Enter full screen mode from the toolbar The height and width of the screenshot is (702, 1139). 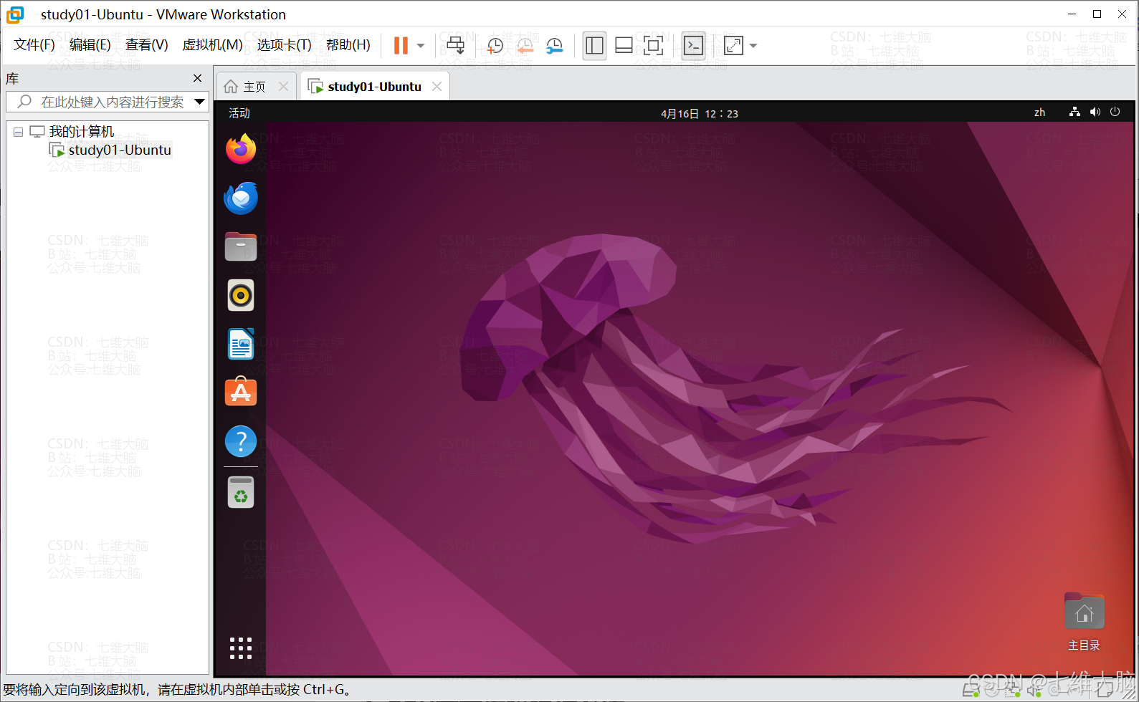click(653, 46)
